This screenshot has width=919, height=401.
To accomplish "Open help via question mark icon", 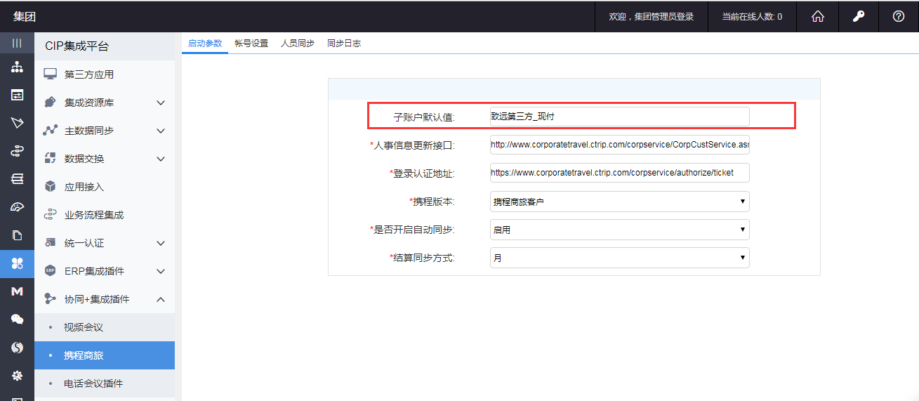I will (898, 17).
